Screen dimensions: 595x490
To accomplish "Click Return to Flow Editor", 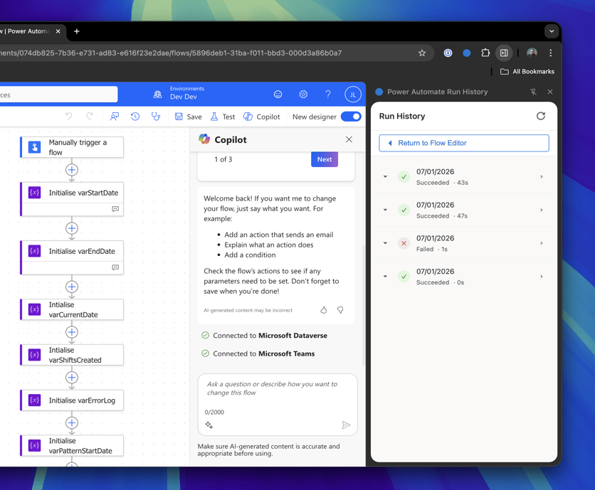I will (x=464, y=143).
